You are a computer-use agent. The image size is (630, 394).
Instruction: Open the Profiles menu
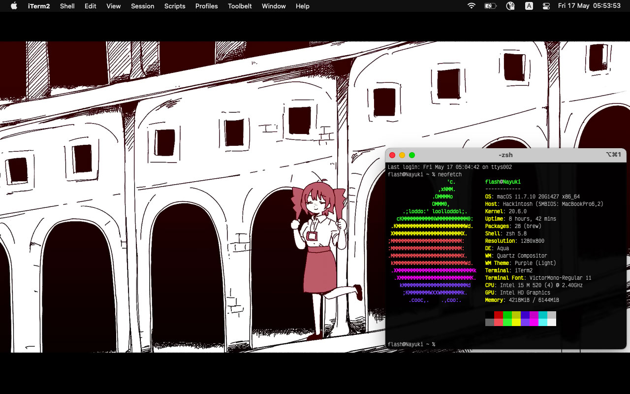click(x=207, y=6)
